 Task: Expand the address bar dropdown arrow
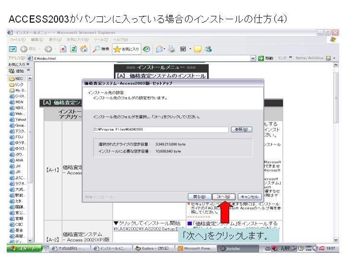(253, 58)
